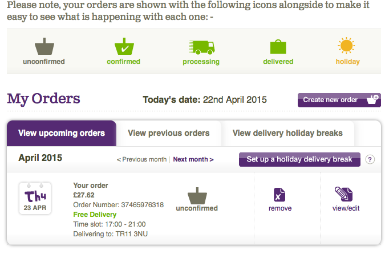389x262 pixels.
Task: Click the view/edit pencil icon
Action: click(x=346, y=194)
